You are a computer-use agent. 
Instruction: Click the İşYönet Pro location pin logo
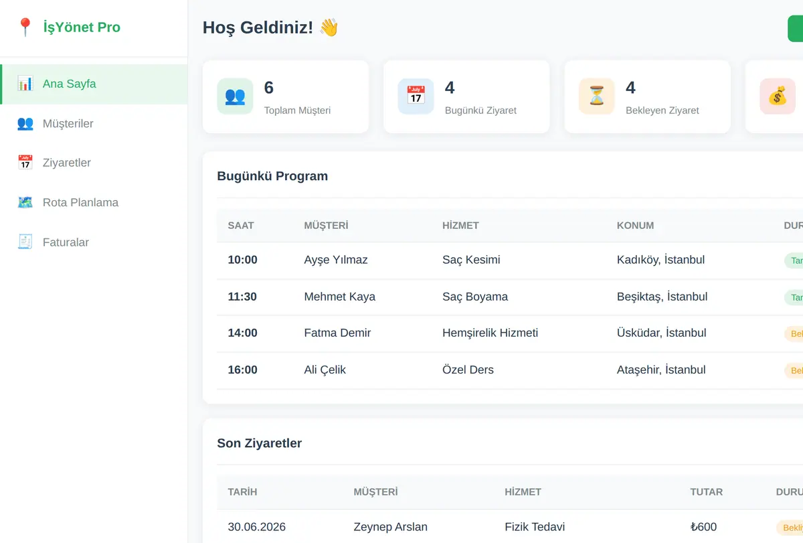click(25, 27)
